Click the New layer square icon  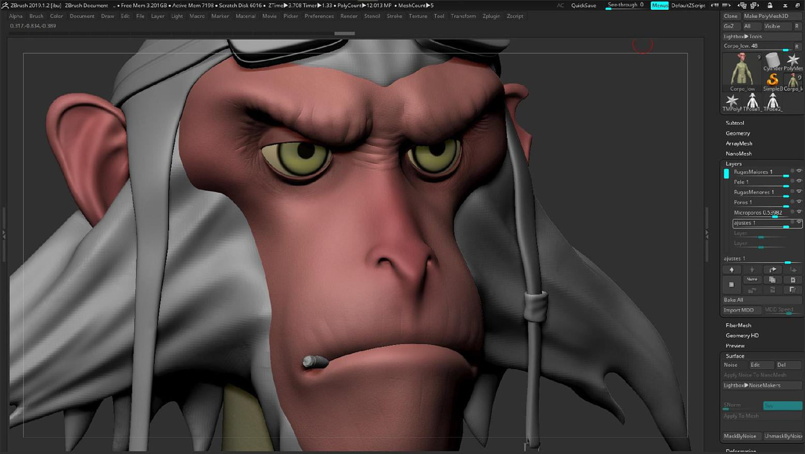coord(732,284)
